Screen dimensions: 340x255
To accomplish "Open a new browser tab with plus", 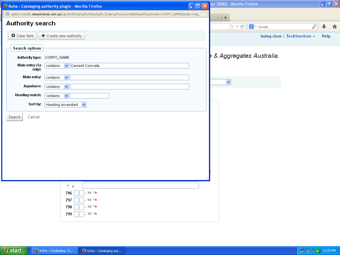I will (x=225, y=18).
